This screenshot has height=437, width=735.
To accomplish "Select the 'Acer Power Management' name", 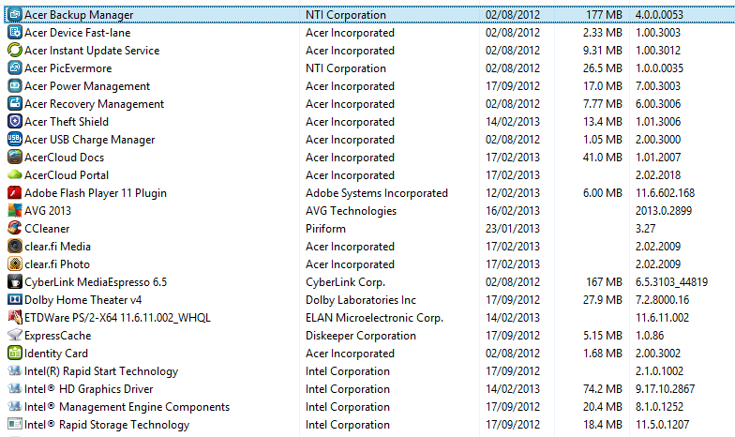I will 87,86.
